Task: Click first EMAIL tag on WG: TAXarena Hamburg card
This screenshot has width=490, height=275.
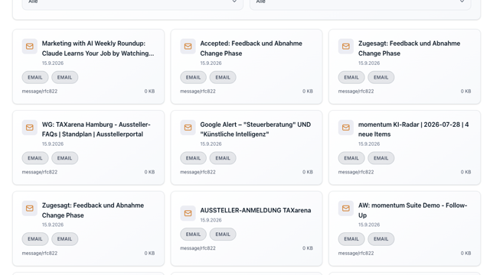Action: [35, 158]
